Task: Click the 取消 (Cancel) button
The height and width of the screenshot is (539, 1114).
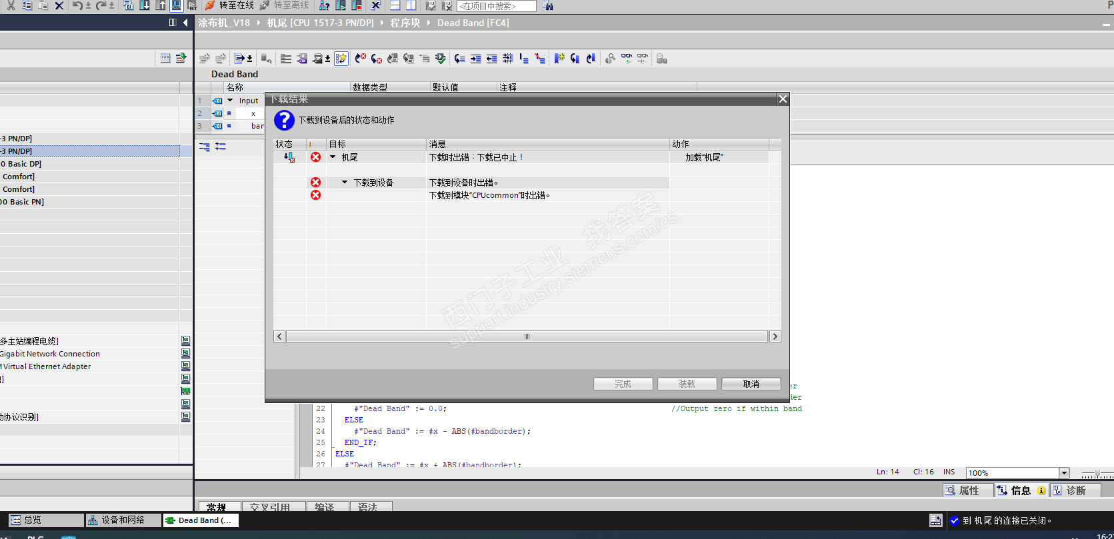Action: click(751, 384)
